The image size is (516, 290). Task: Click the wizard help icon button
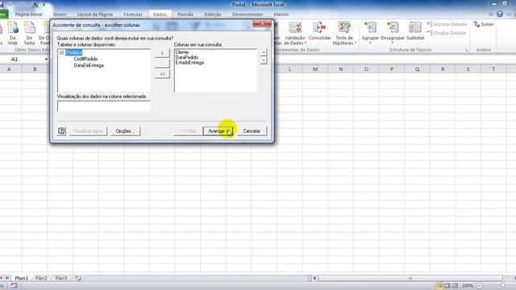point(61,130)
